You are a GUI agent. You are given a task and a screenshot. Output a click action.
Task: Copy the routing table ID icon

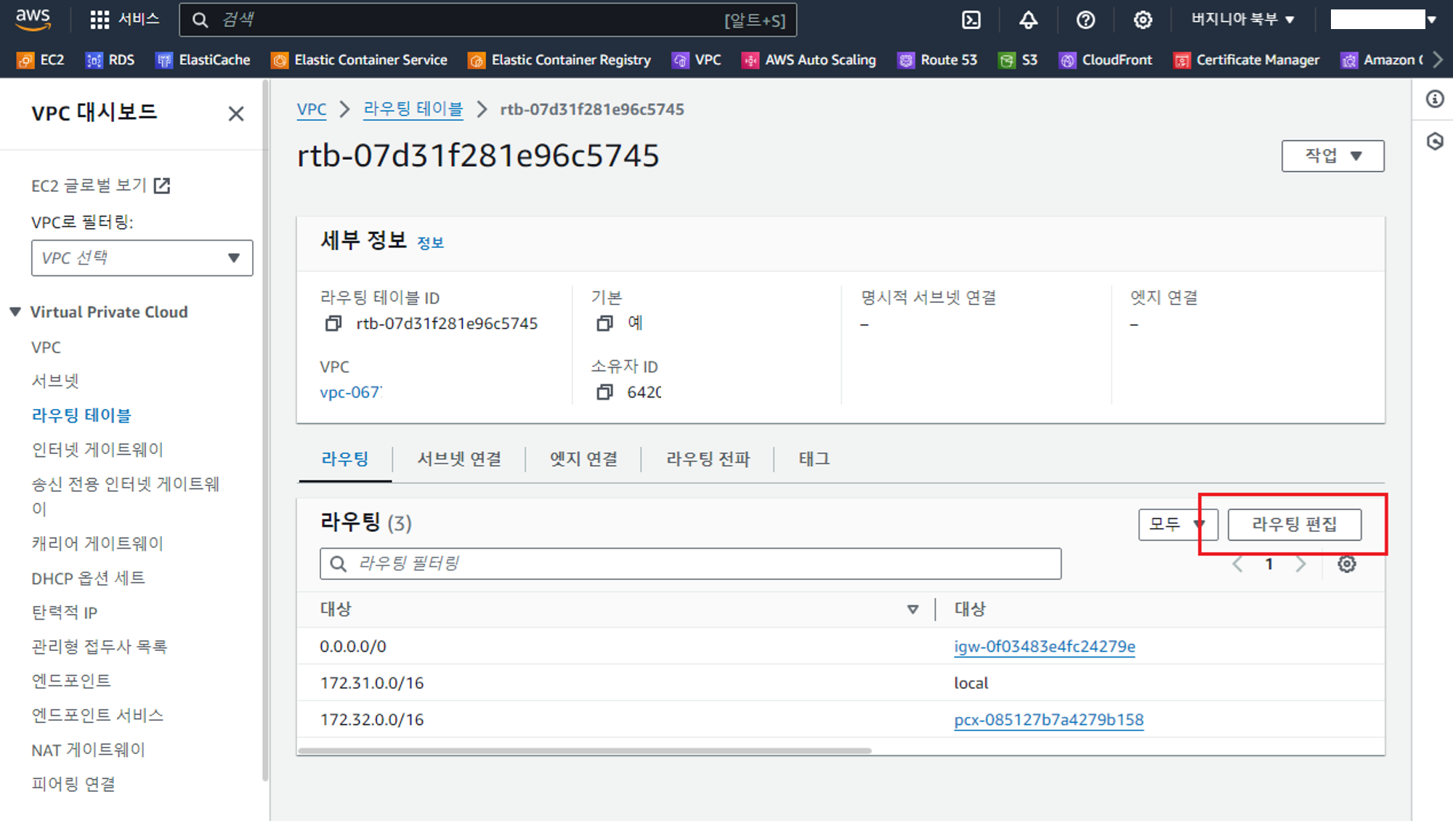tap(333, 323)
